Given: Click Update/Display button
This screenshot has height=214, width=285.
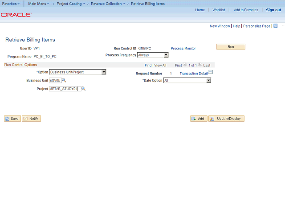Looking at the screenshot, I should point(226,119).
